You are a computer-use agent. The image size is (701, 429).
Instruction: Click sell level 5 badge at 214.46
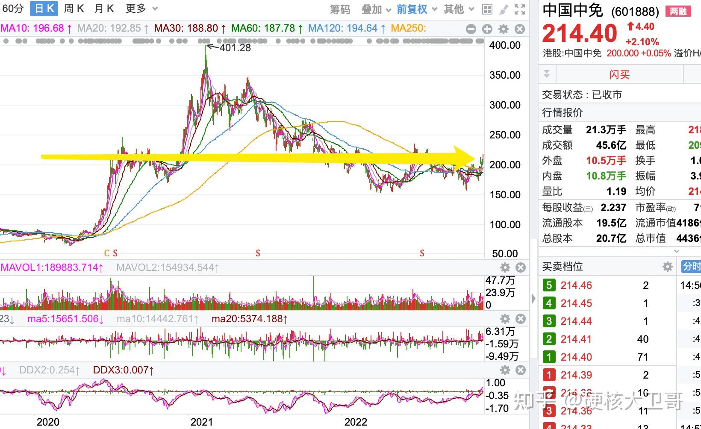[x=549, y=285]
